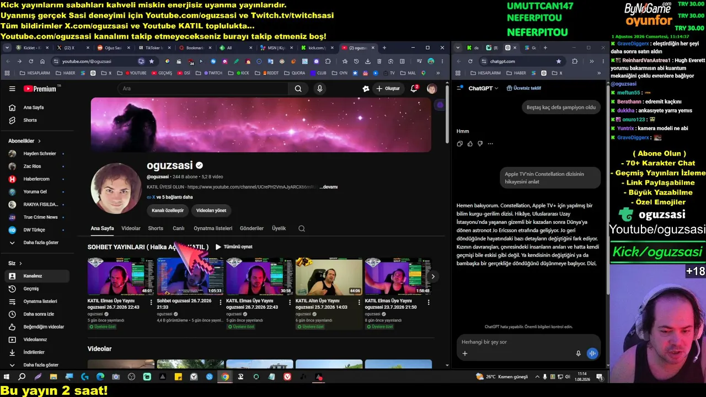This screenshot has width=706, height=397.
Task: Open a new tab in the YouTube window
Action: 384,48
